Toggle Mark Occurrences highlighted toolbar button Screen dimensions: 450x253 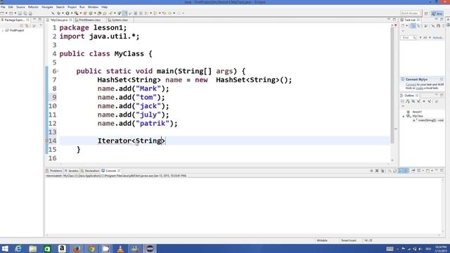click(x=125, y=13)
